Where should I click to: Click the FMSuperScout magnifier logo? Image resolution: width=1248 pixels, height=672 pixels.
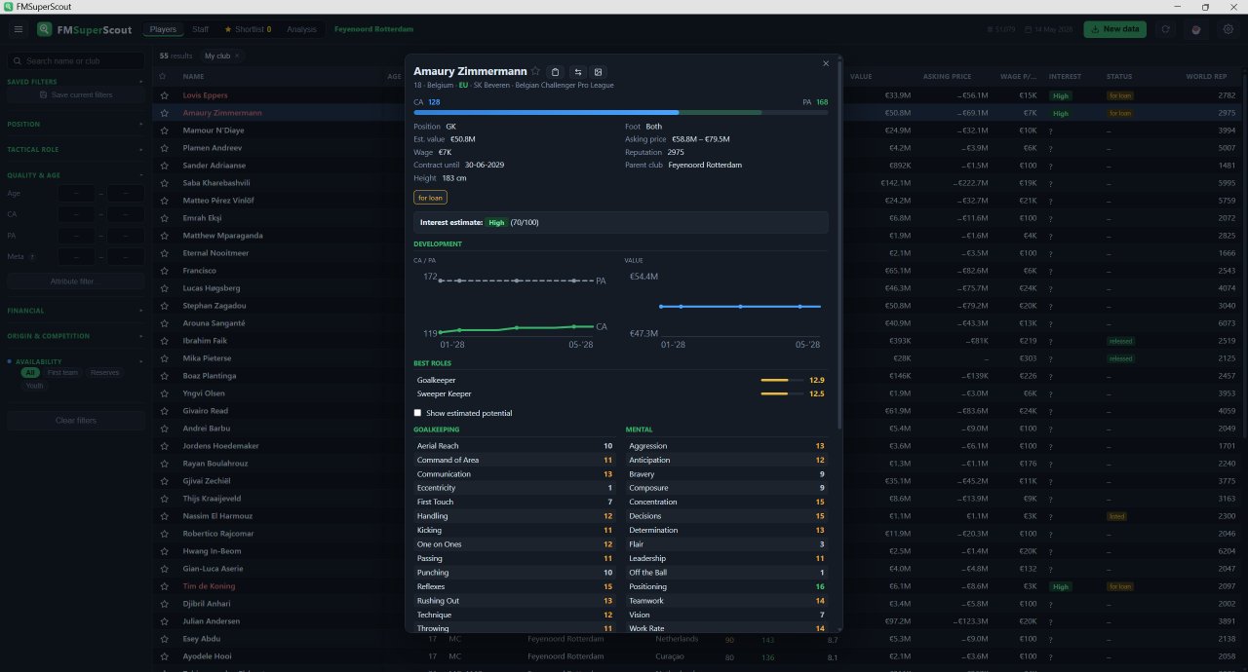(45, 29)
